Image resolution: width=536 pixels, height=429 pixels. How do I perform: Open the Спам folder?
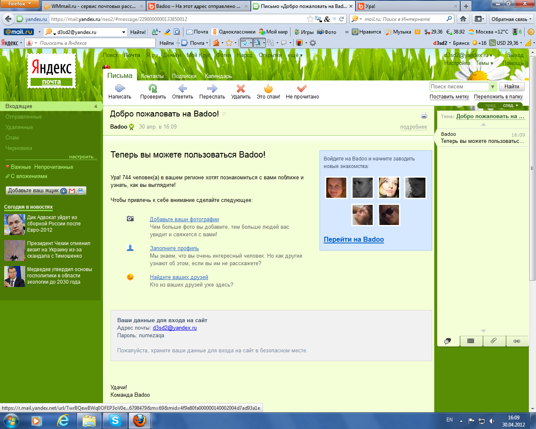coord(12,138)
